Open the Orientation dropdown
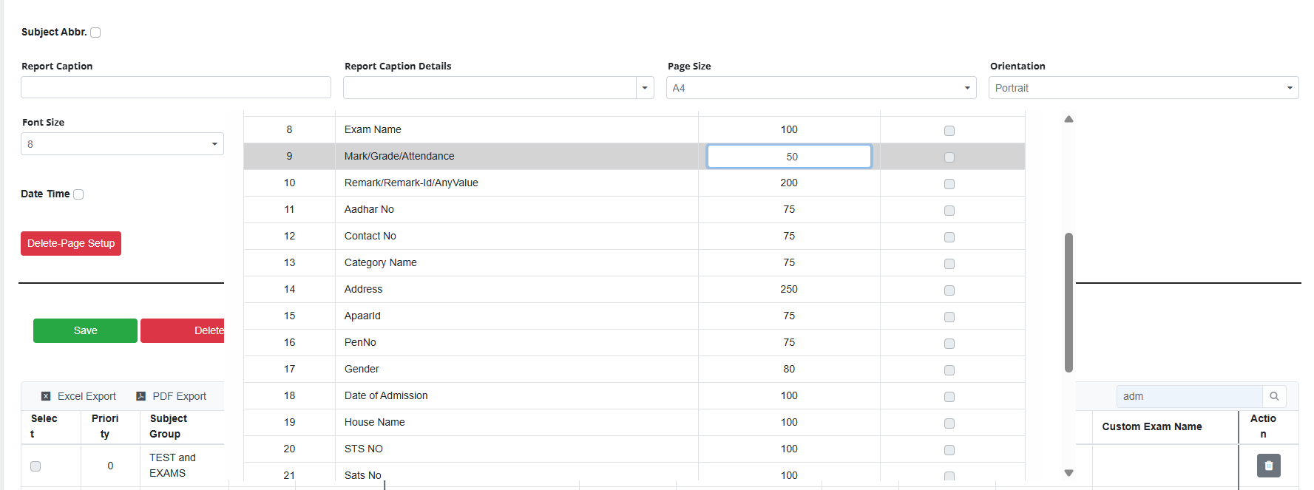Viewport: 1314px width, 490px height. [1143, 88]
